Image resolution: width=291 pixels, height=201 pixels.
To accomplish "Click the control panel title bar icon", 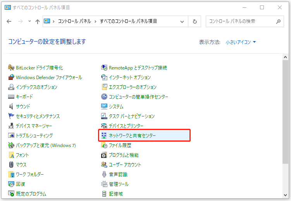I will tap(8, 7).
